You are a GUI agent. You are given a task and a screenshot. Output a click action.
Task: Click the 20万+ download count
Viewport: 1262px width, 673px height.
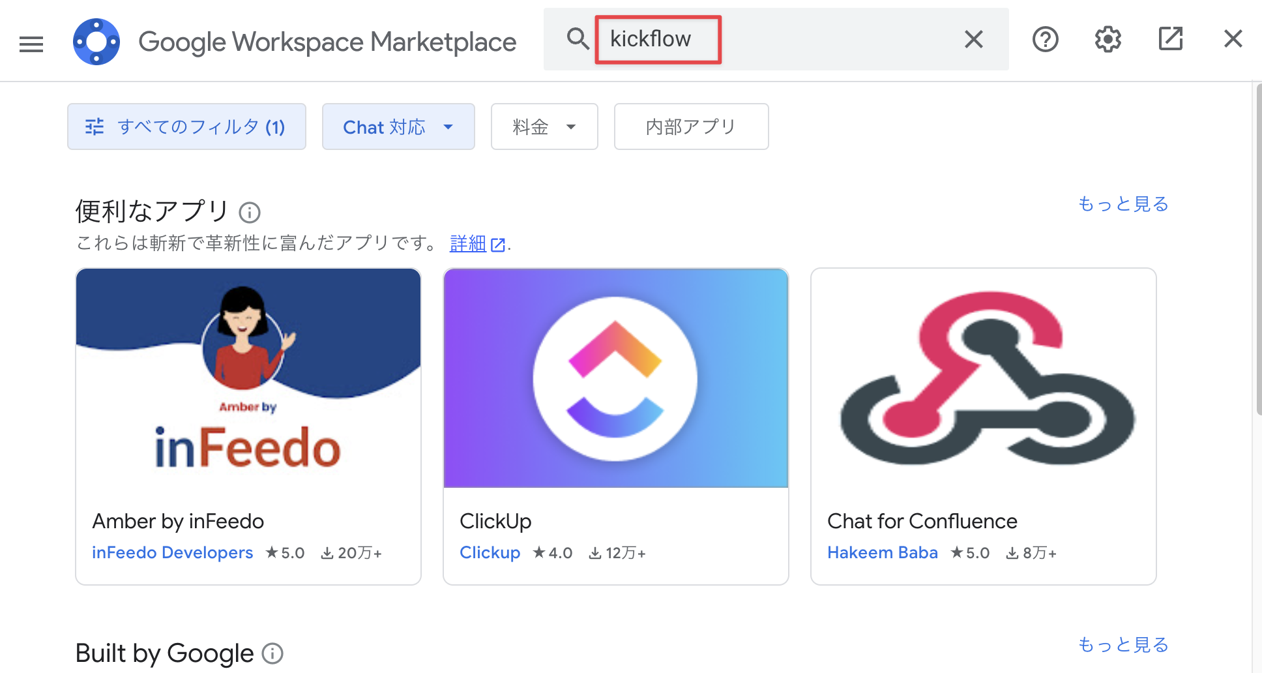[x=351, y=553]
